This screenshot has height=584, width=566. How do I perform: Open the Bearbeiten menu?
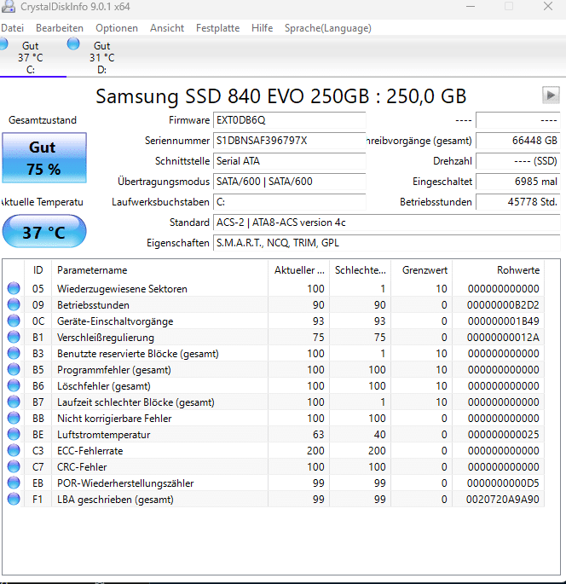tap(60, 28)
